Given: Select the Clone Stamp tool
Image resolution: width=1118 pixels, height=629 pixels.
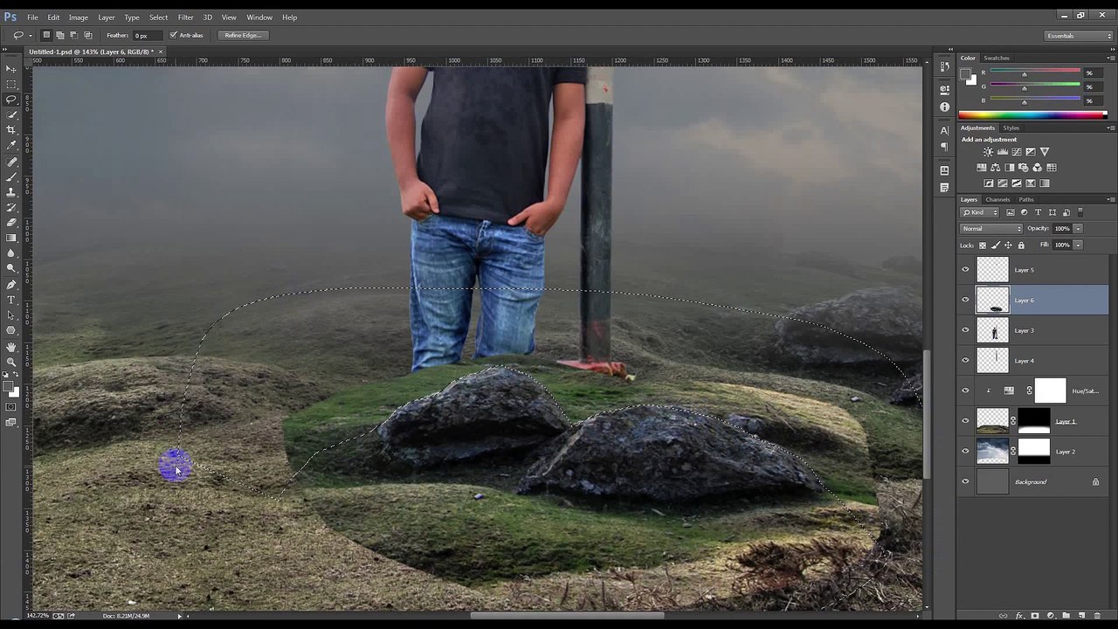Looking at the screenshot, I should click(11, 192).
